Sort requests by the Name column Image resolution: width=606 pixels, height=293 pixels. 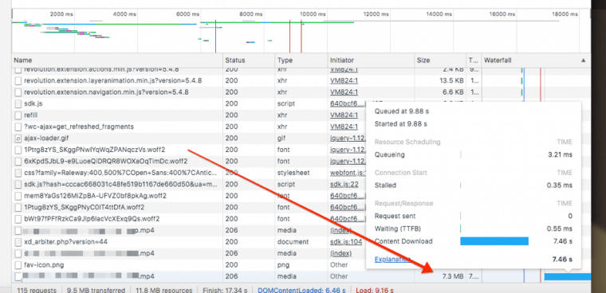pos(117,61)
